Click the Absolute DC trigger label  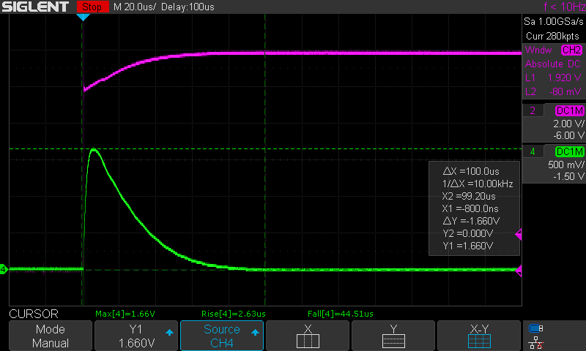coord(553,64)
